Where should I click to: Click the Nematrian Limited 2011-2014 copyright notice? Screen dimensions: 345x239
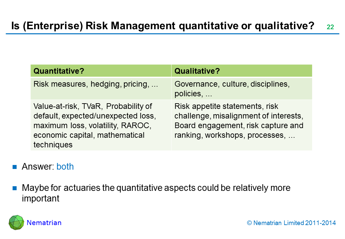click(x=292, y=223)
